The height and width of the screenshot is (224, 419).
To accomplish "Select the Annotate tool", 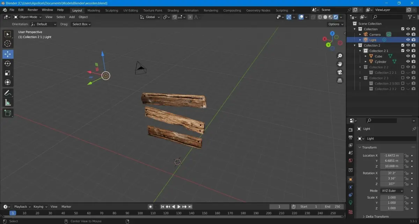I will (x=8, y=93).
